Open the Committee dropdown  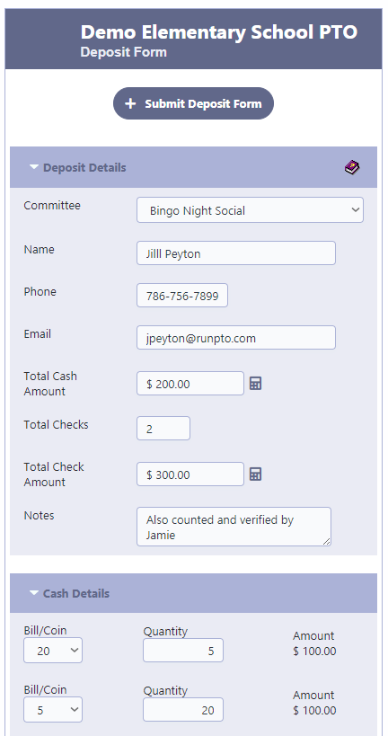[250, 210]
